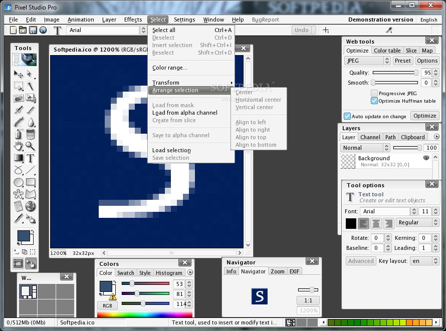Toggle Auto update on change
The height and width of the screenshot is (331, 446).
point(347,116)
